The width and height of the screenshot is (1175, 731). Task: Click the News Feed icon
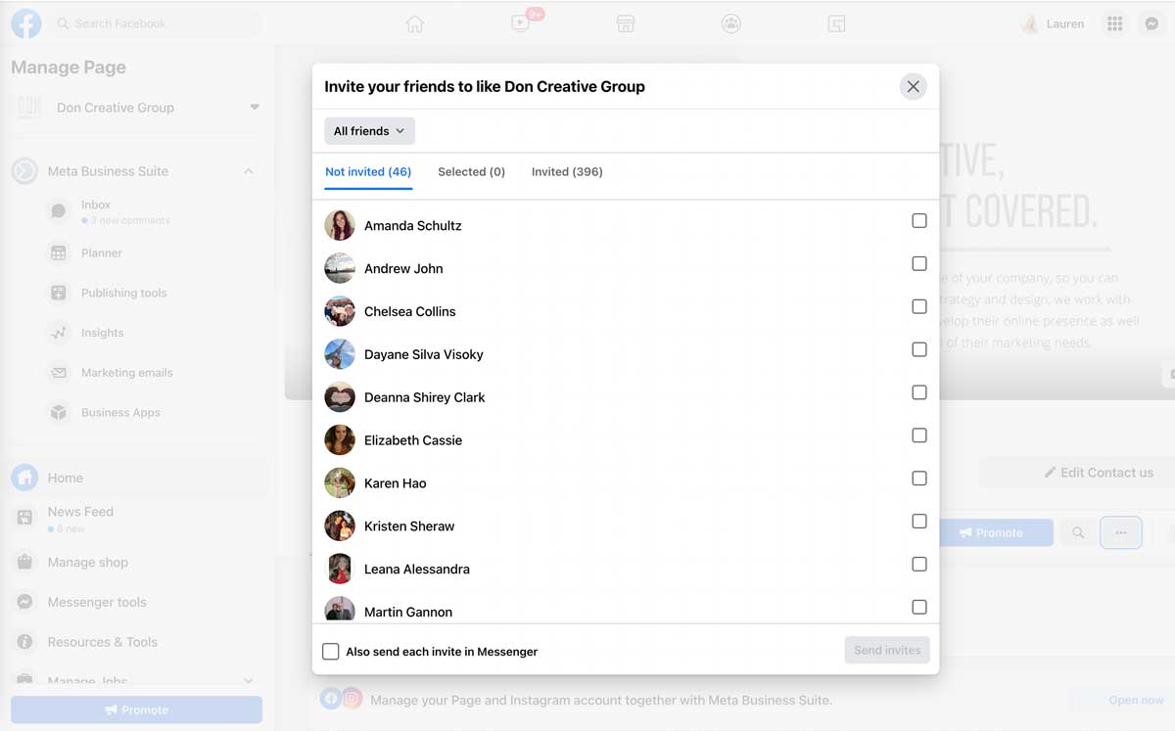coord(24,519)
